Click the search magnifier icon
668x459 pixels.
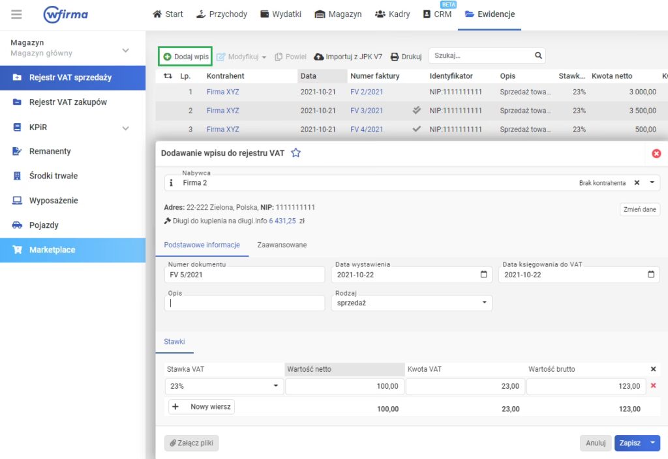pos(538,56)
